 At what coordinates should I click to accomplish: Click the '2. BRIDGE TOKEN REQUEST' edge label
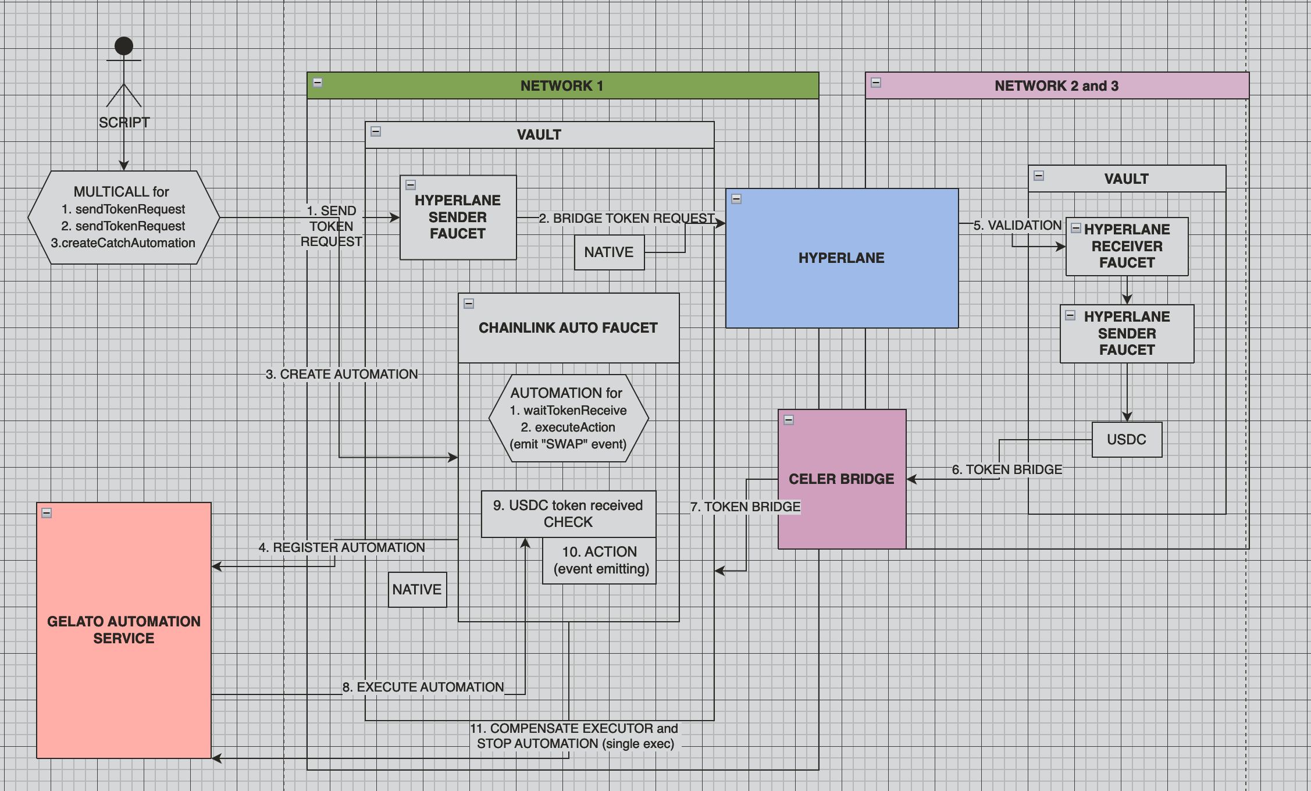click(x=626, y=218)
